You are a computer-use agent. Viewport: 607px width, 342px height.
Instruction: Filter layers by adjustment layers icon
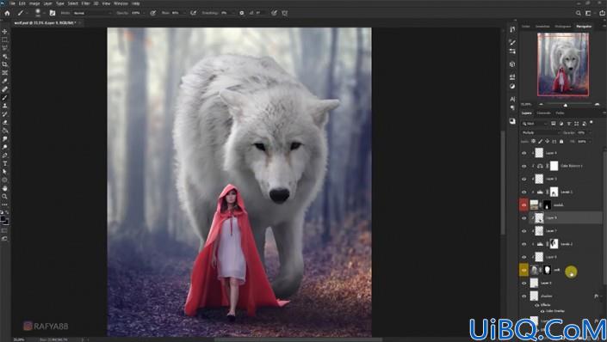click(561, 124)
